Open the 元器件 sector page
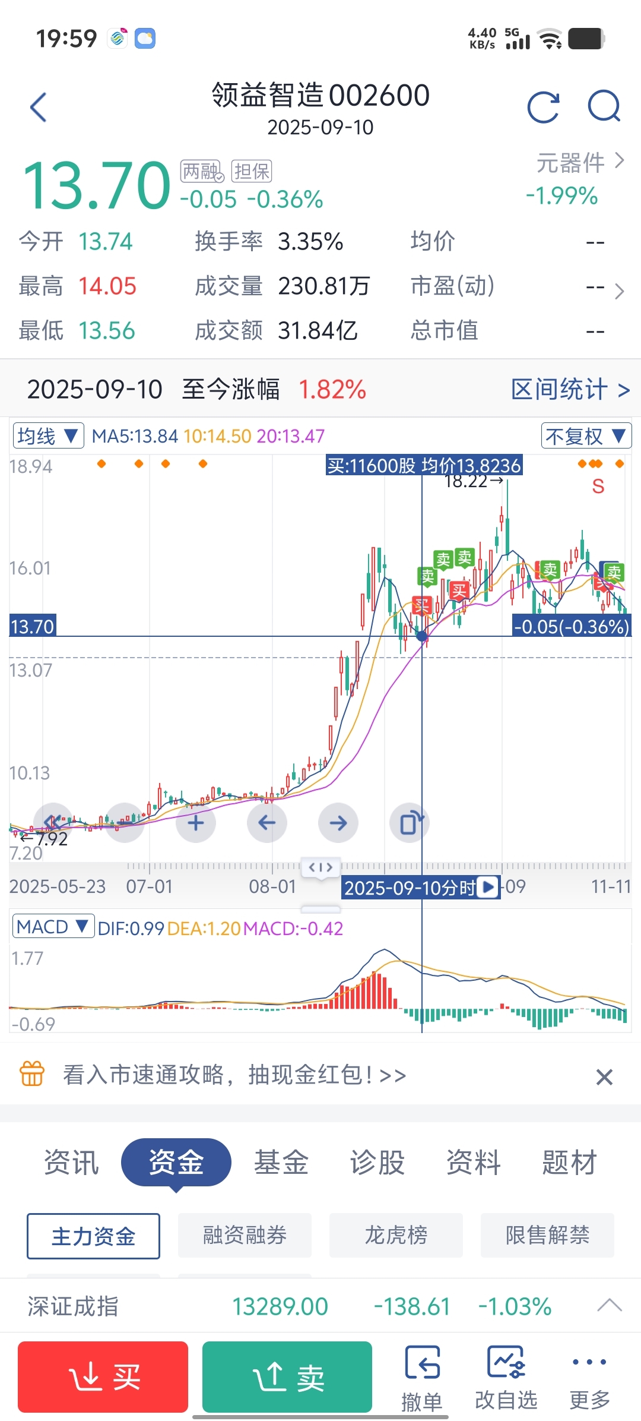 (x=580, y=162)
